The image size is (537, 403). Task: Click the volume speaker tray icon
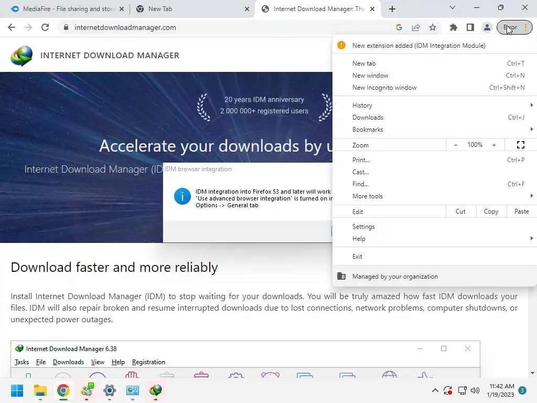tap(475, 390)
